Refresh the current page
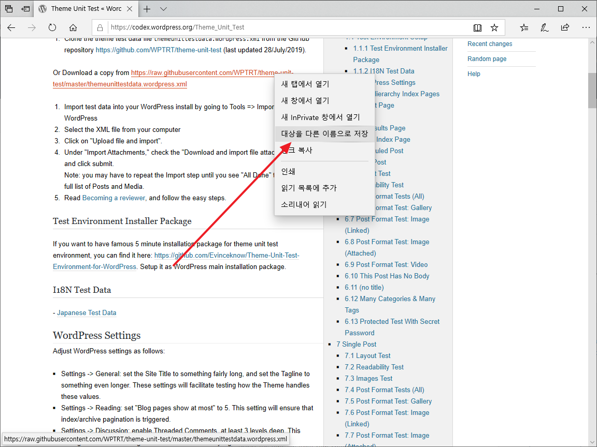 pos(52,27)
